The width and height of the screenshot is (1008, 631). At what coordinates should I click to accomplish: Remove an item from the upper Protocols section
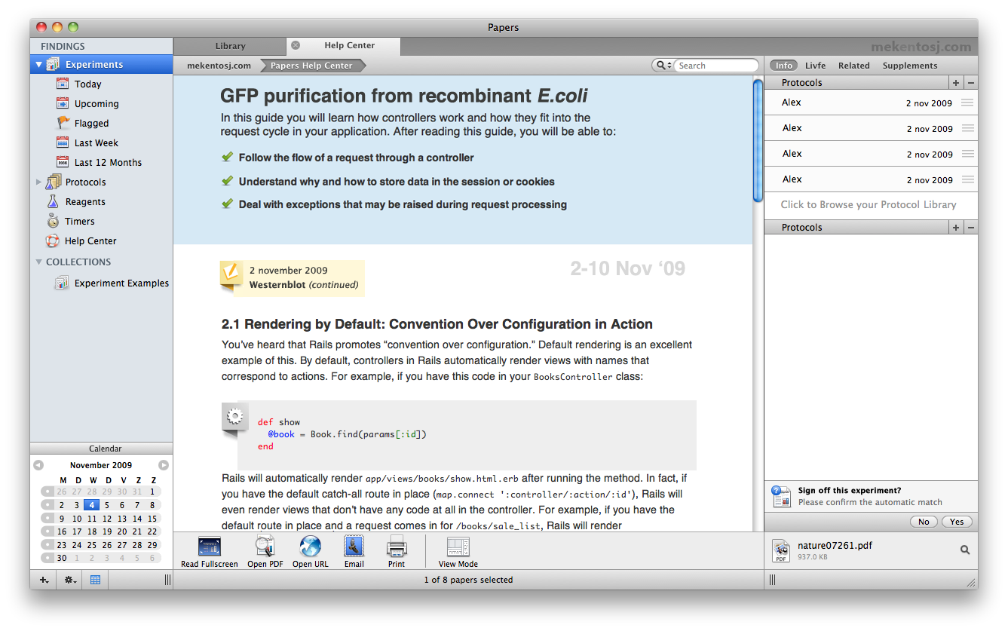971,83
